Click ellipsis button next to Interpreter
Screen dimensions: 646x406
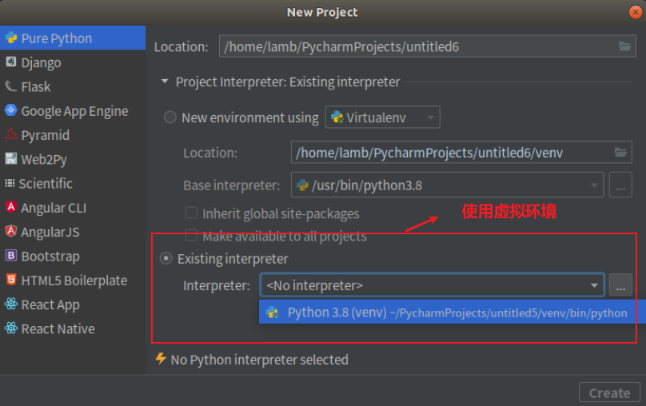[620, 285]
